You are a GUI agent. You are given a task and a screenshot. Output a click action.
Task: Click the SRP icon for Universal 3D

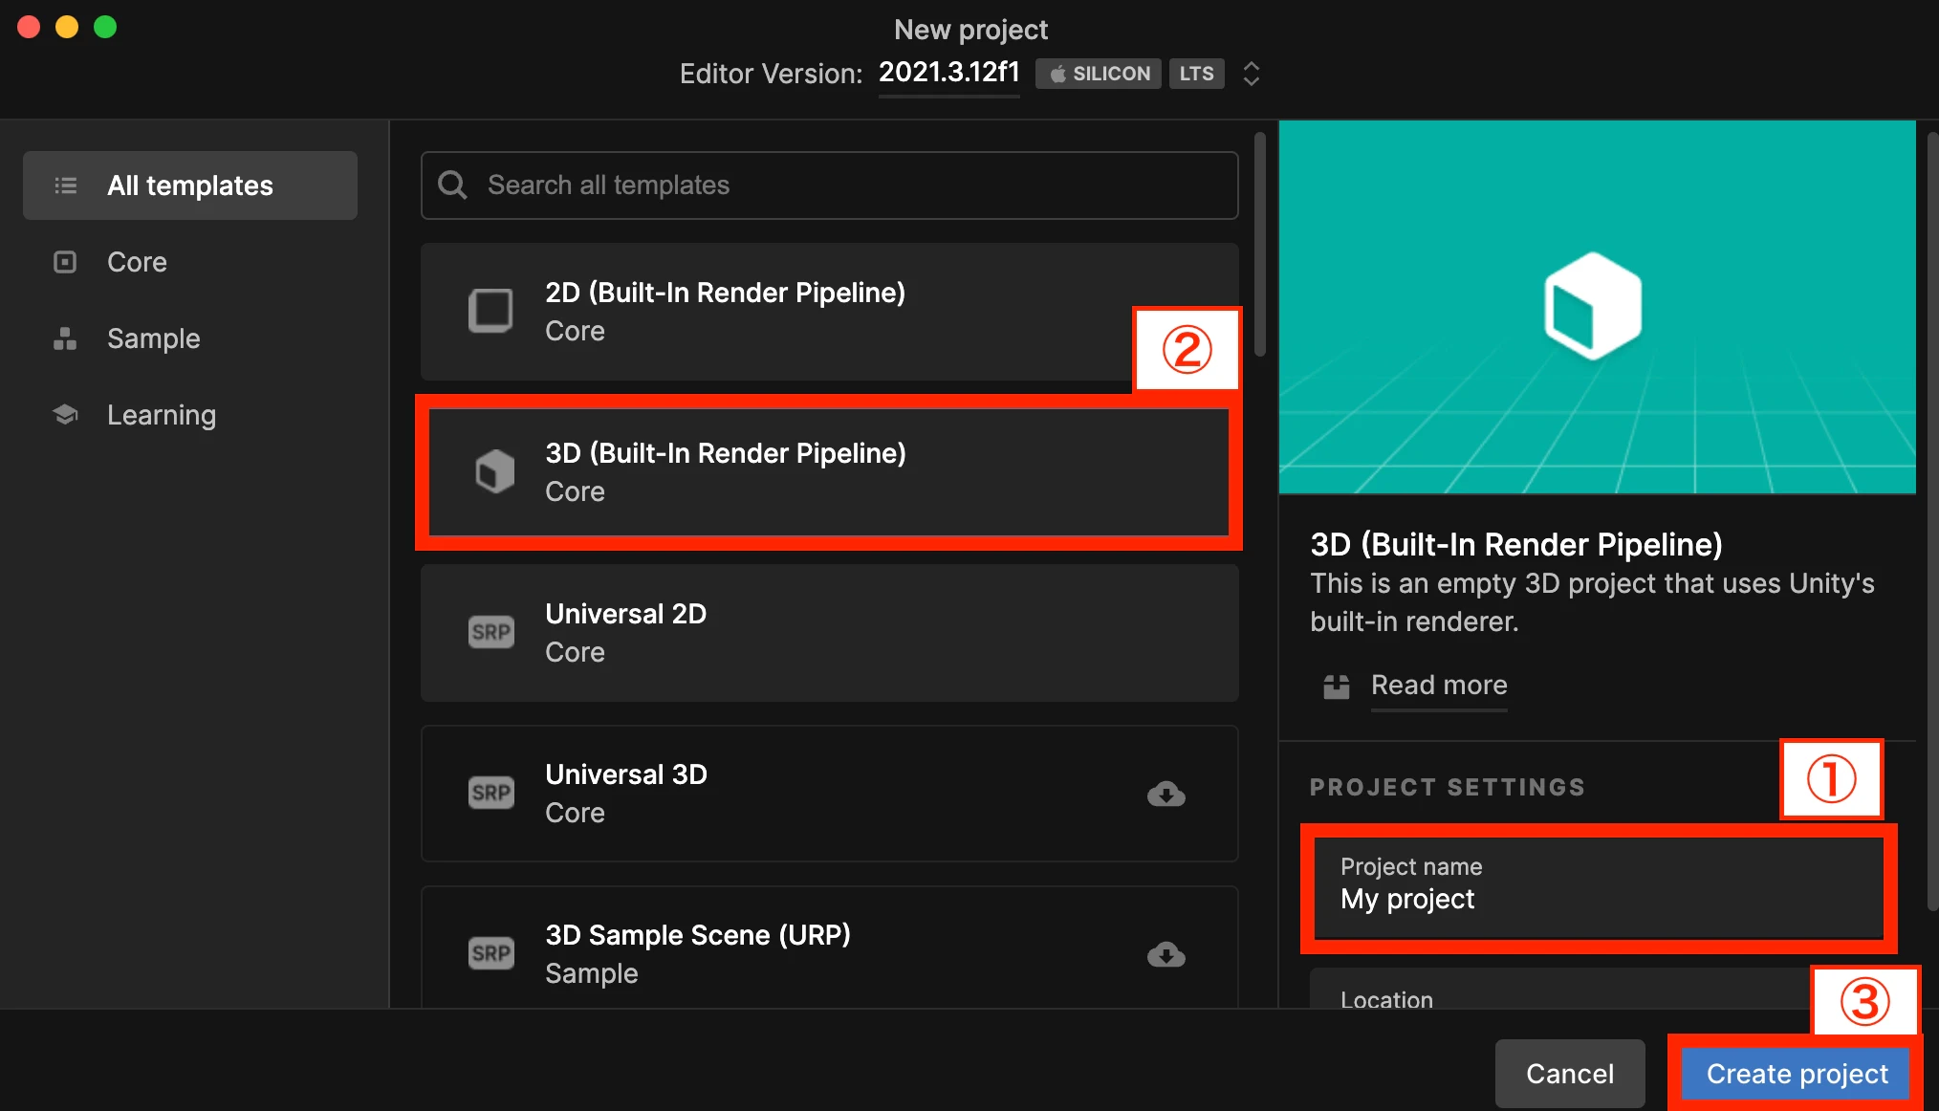[x=491, y=793]
